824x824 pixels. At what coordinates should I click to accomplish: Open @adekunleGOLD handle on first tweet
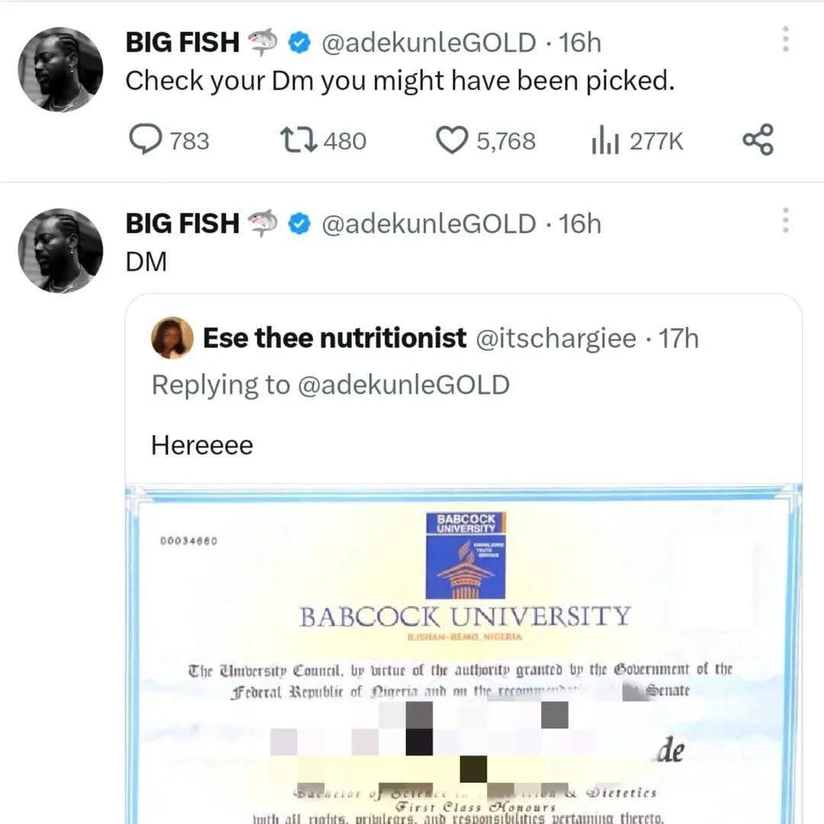click(x=428, y=43)
